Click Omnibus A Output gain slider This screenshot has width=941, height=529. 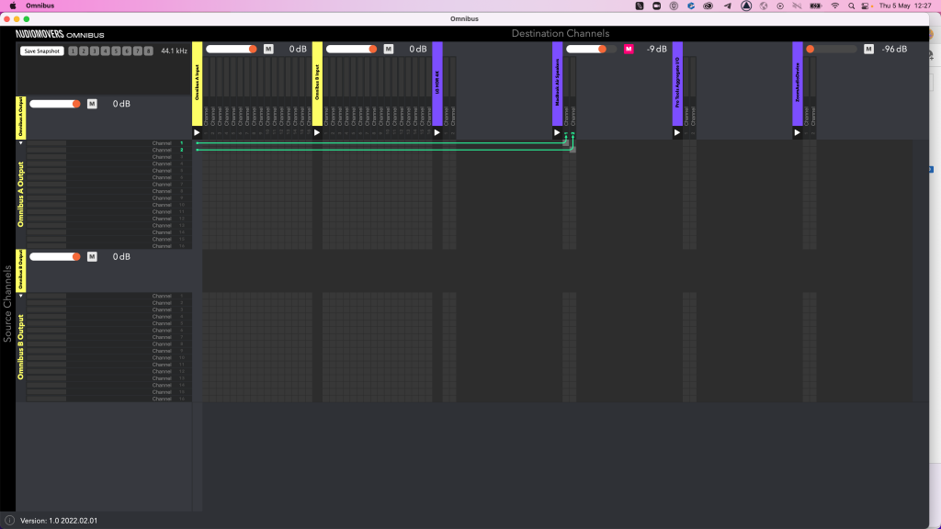pos(55,104)
